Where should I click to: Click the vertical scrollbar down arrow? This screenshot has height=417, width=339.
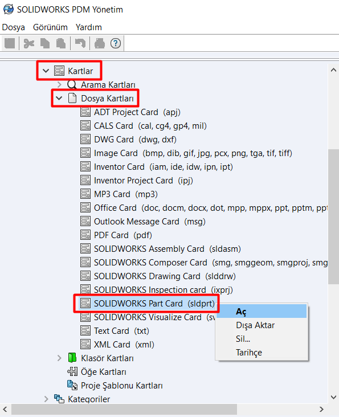[333, 397]
